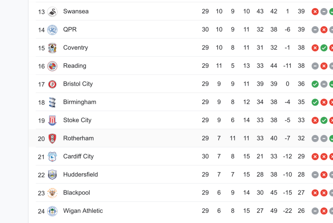This screenshot has width=333, height=223.
Task: Click Rotherham's position number 20
Action: pos(41,139)
